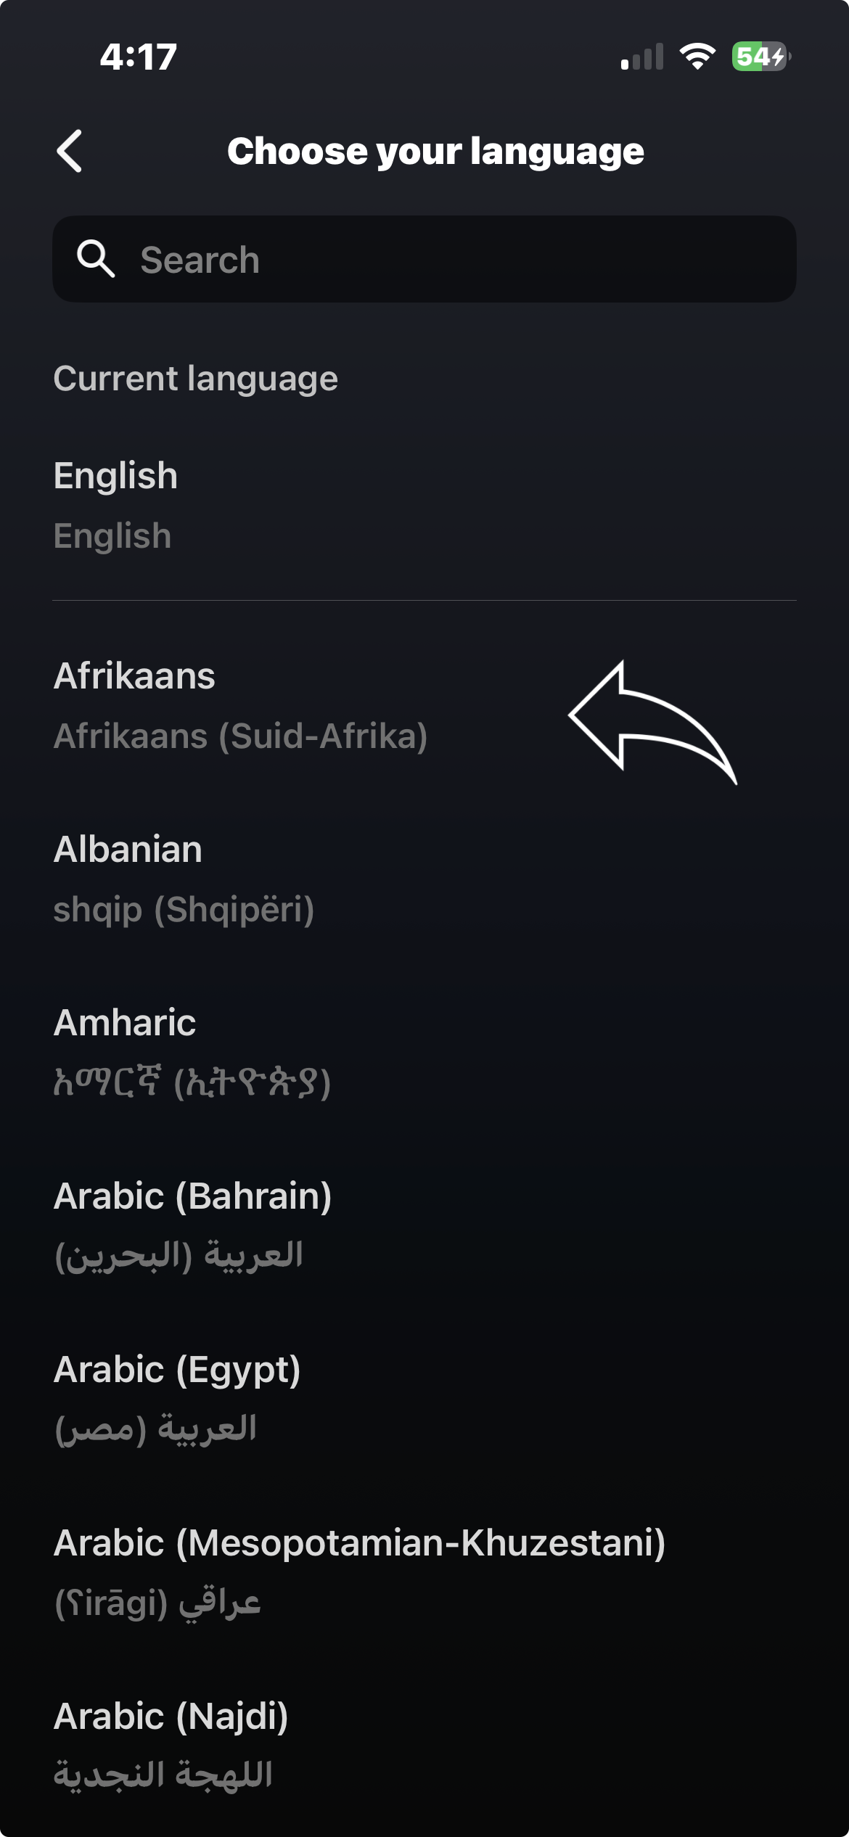
Task: Pick Arabic (Bahrain) language
Action: coord(193,1196)
